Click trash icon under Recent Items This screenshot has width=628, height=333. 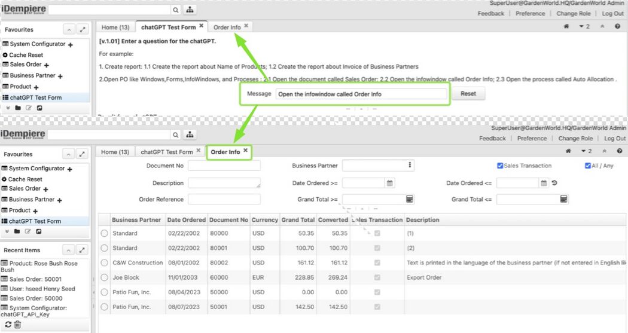click(x=17, y=324)
